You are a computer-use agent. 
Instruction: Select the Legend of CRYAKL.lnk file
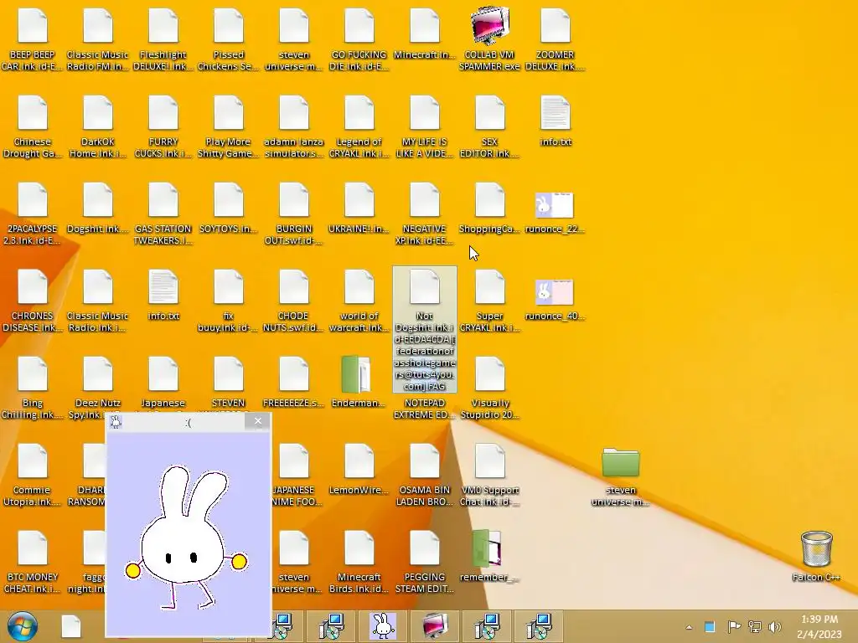(x=359, y=127)
